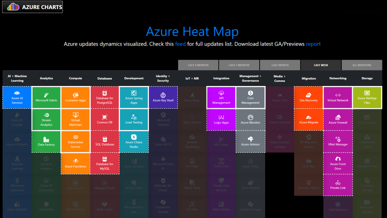Click the Azure Heat Map title
Screen dimensions: 387x218
coord(192,31)
